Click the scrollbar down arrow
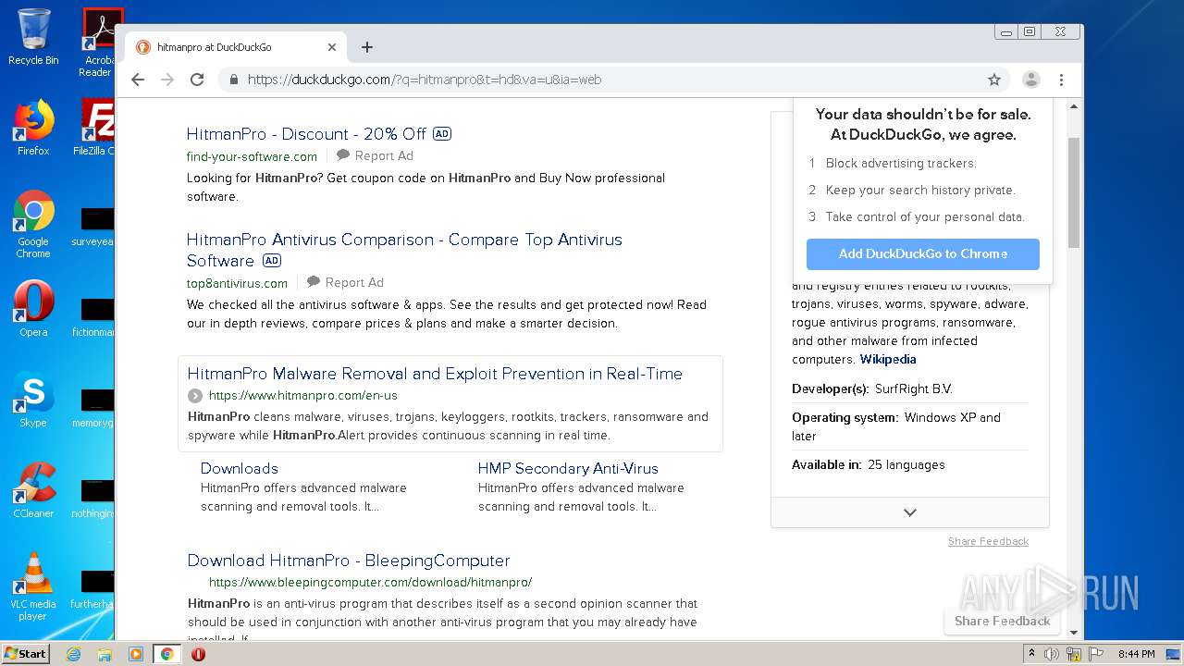This screenshot has width=1184, height=666. pyautogui.click(x=1074, y=633)
